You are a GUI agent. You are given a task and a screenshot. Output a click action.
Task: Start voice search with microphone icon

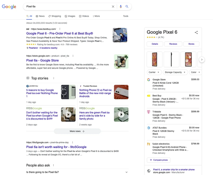coord(120,6)
